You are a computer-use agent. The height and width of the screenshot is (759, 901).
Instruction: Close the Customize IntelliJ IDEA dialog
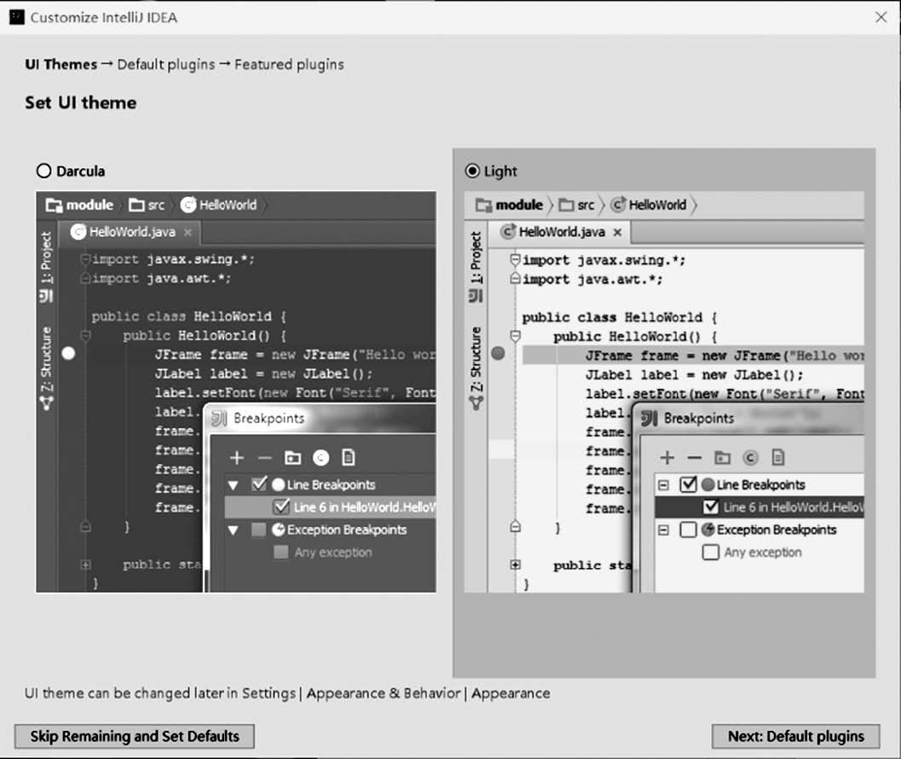881,17
